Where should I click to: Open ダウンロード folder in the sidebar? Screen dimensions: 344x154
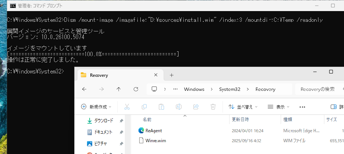pyautogui.click(x=103, y=120)
